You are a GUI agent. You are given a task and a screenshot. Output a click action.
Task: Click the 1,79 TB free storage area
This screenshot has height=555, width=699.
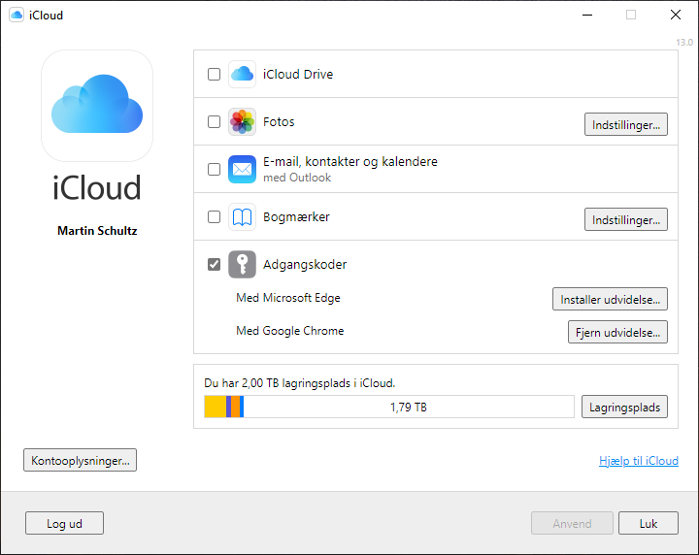(x=409, y=407)
